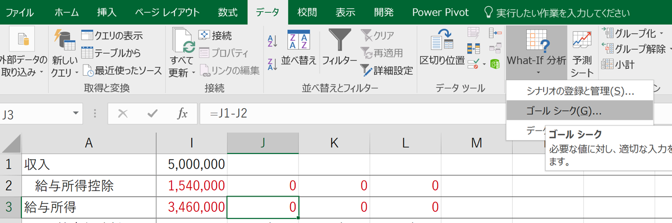The width and height of the screenshot is (672, 223).
Task: Open 詳細設定 advanced filter
Action: point(386,70)
